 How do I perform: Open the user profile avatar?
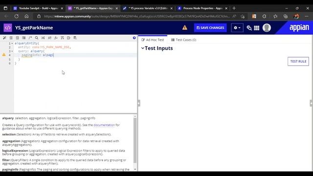[267, 28]
